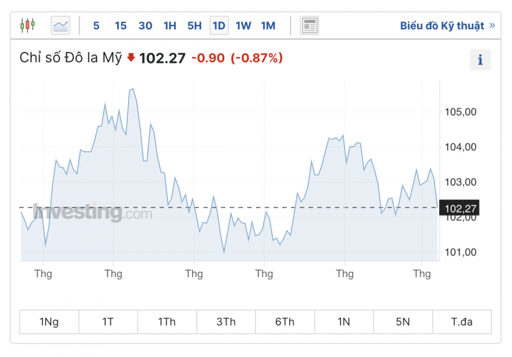The height and width of the screenshot is (357, 512).
Task: Select the 5N time range tab
Action: coord(403,322)
